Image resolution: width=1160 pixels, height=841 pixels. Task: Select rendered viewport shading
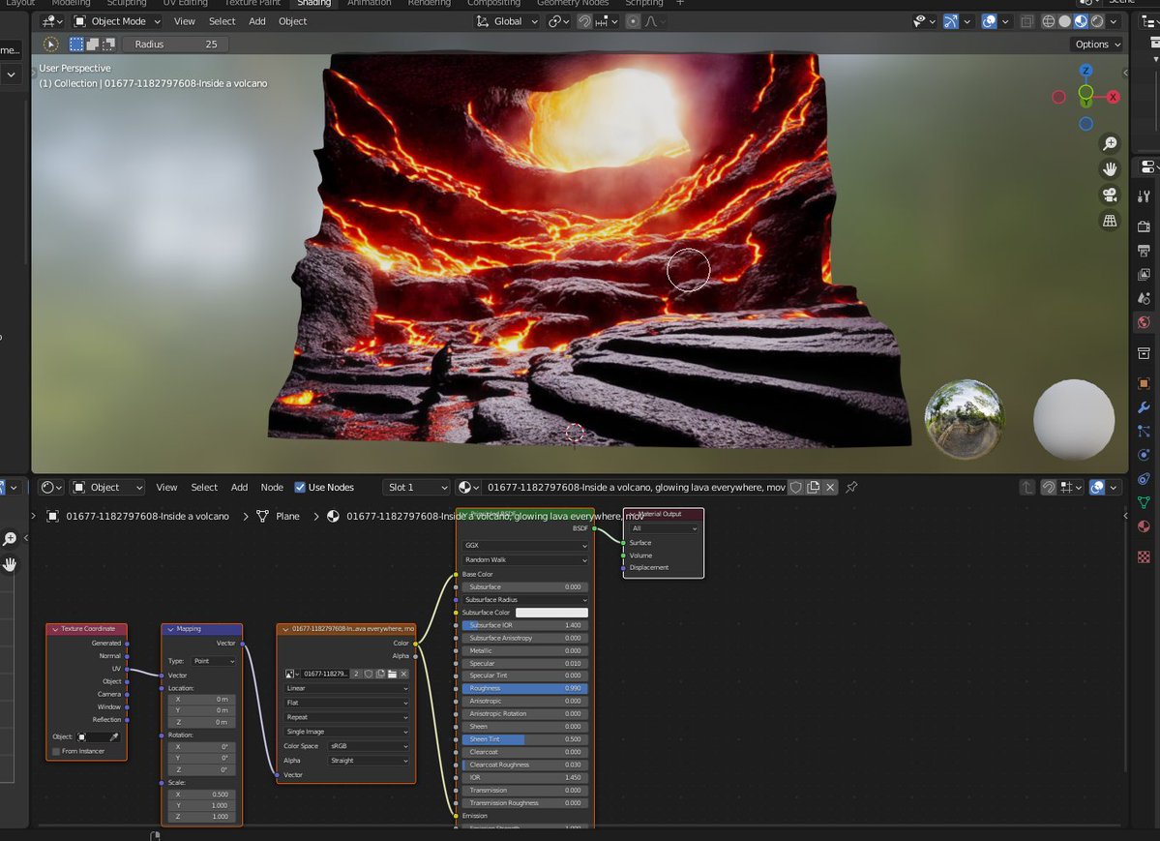pos(1097,21)
